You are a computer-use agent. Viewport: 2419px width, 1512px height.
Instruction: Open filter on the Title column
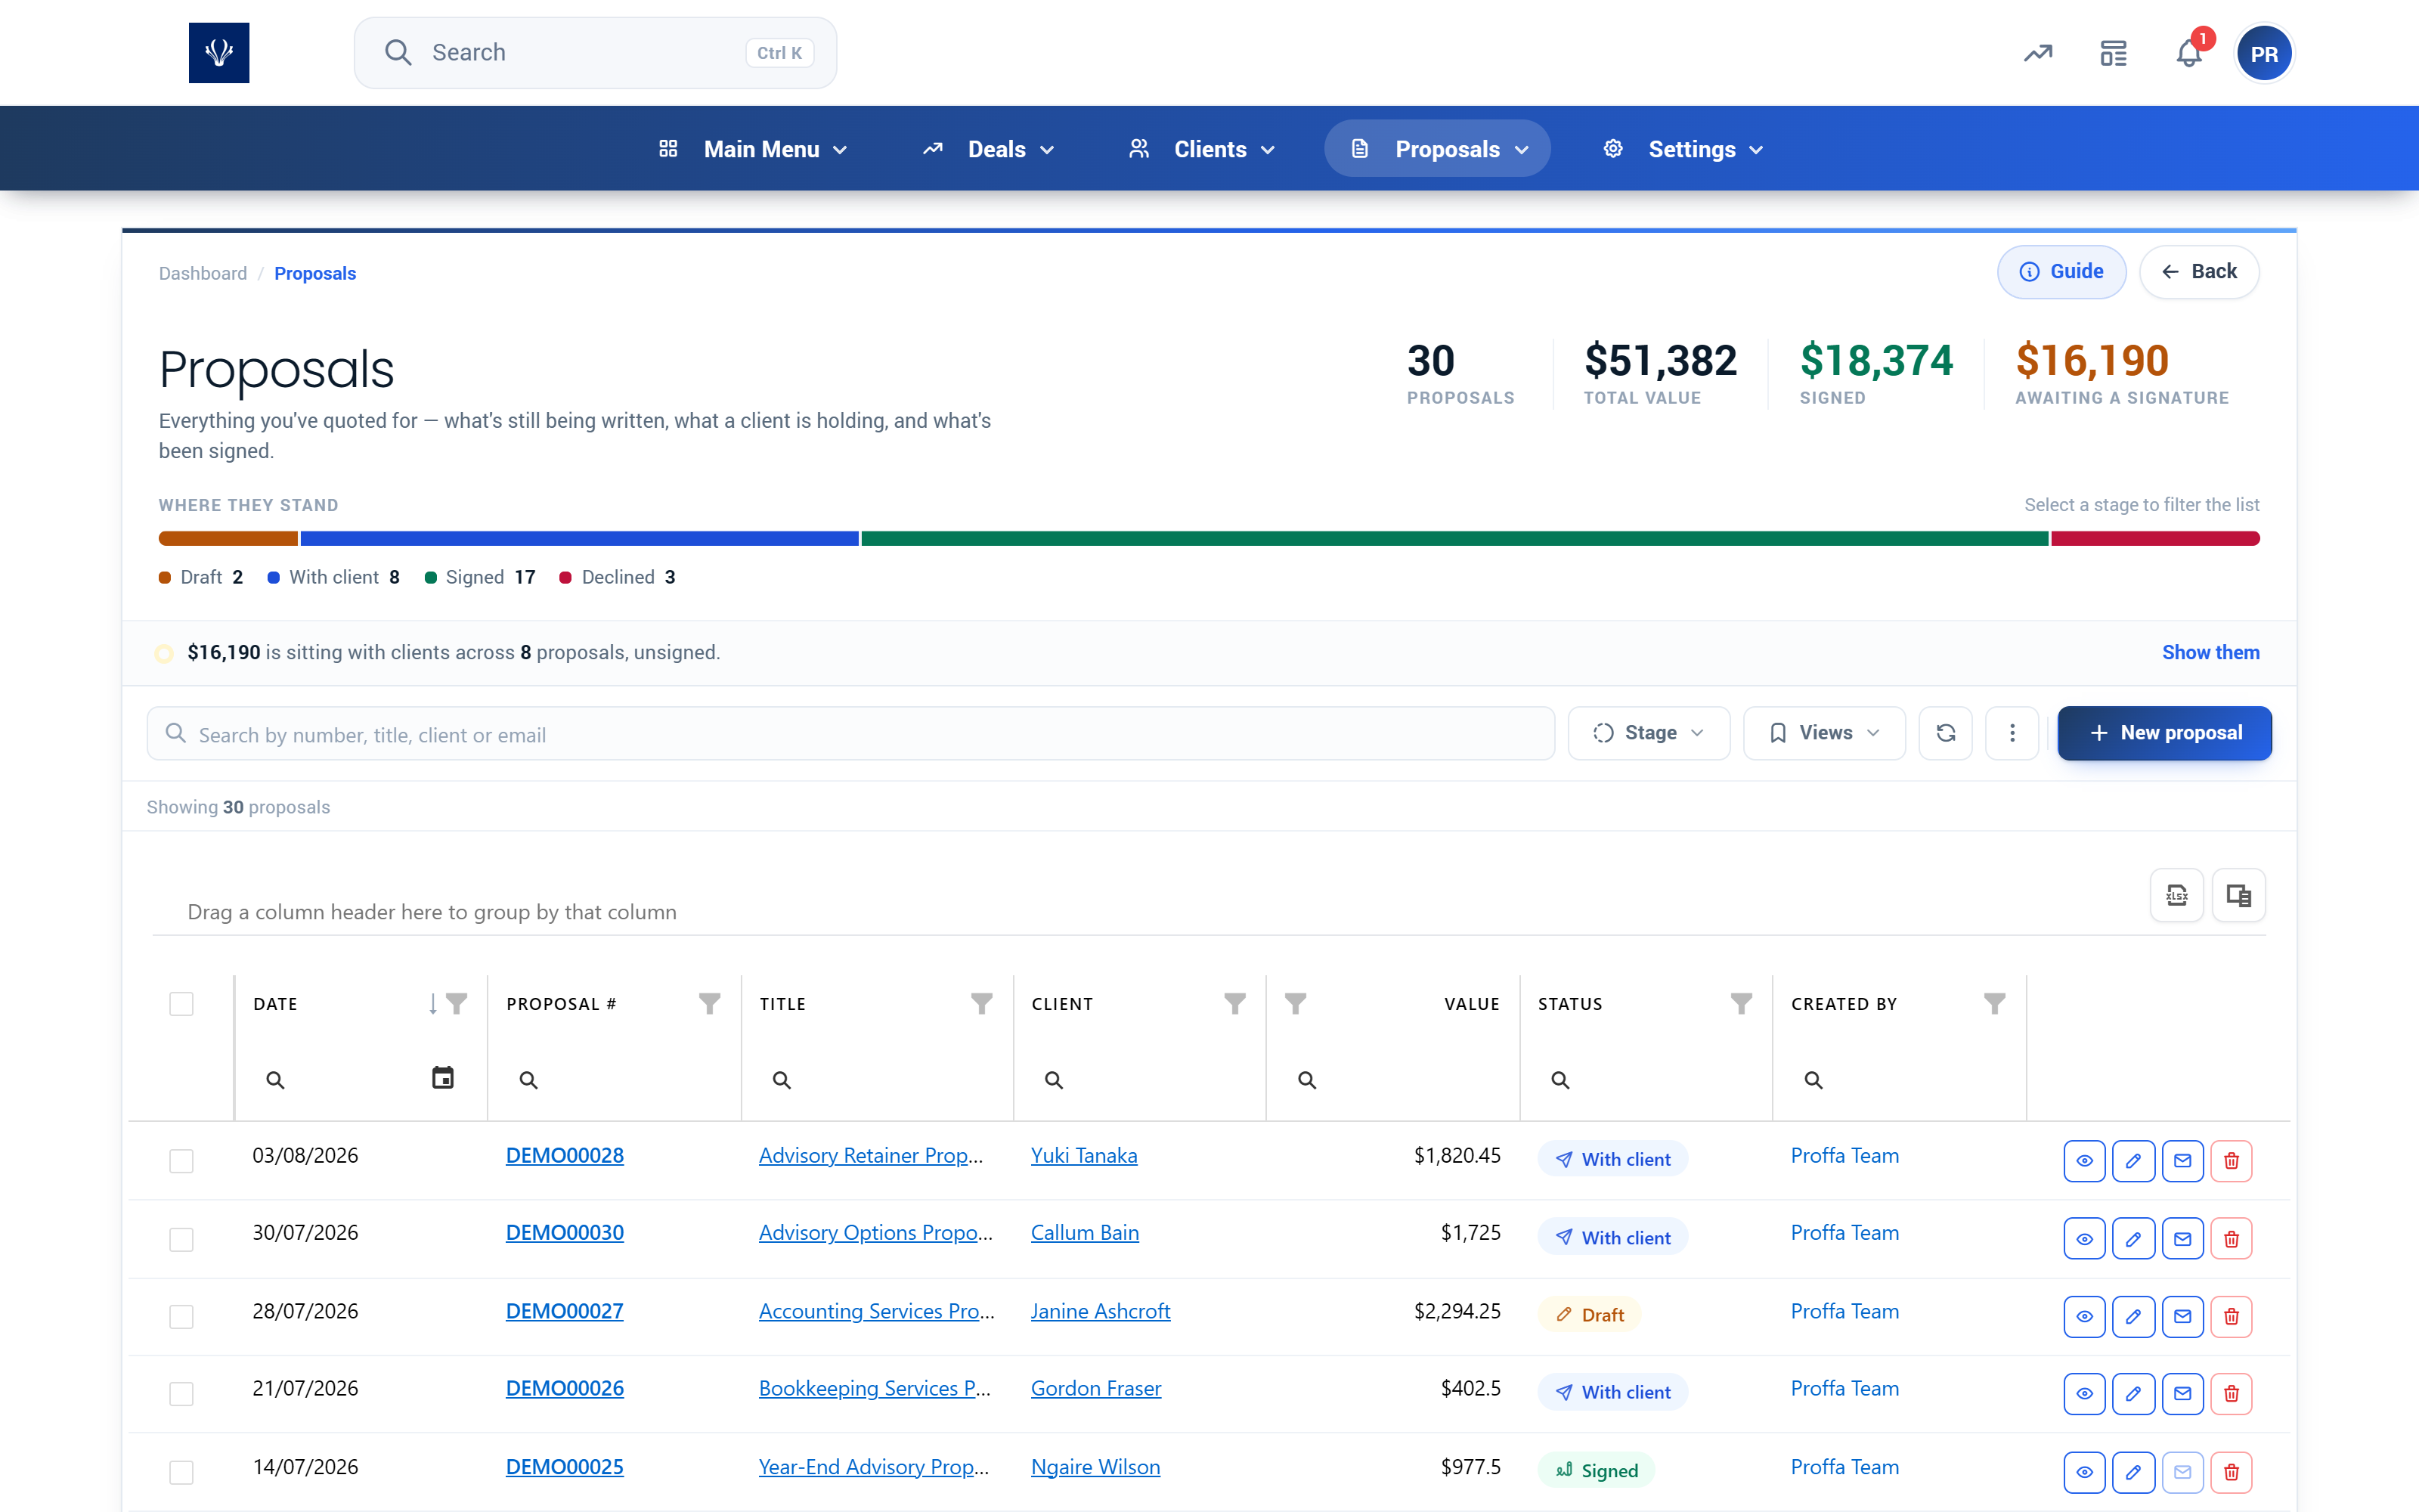982,1003
